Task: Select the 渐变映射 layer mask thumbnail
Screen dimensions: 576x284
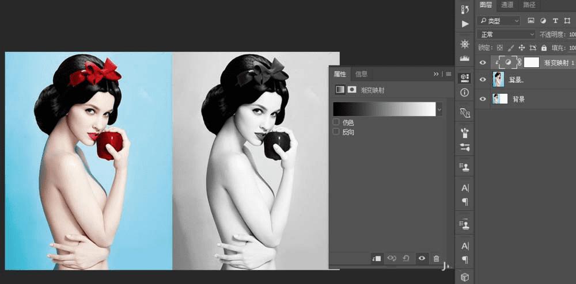Action: tap(531, 63)
